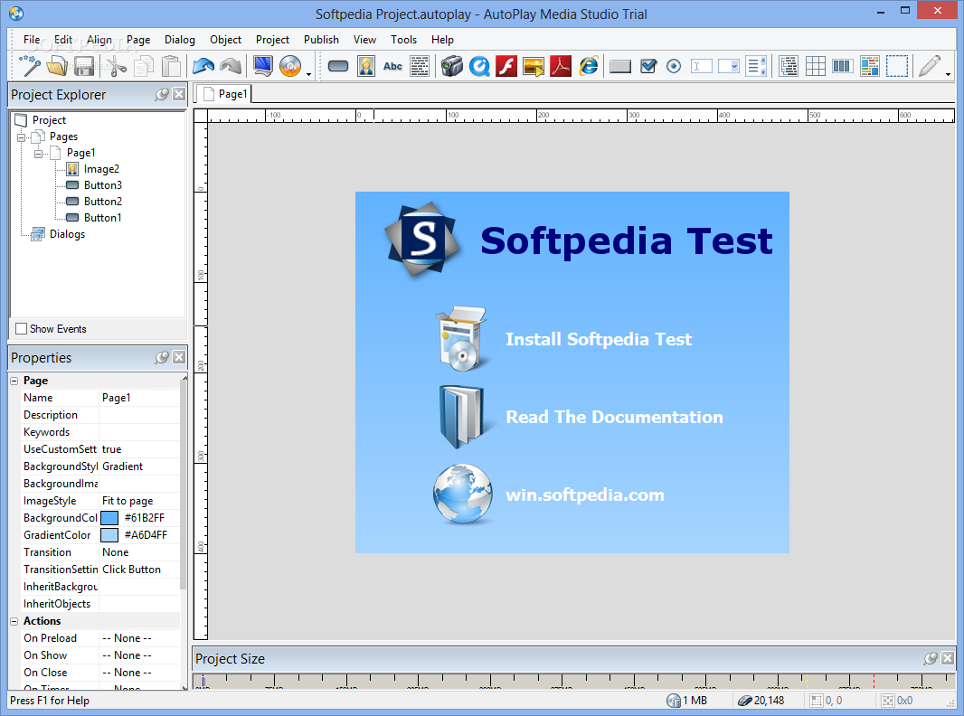Image resolution: width=964 pixels, height=716 pixels.
Task: Click the Save project floppy icon
Action: click(84, 66)
